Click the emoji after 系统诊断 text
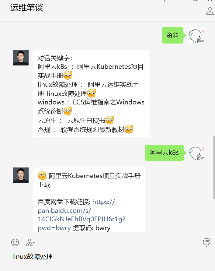The height and width of the screenshot is (271, 215). (x=68, y=111)
